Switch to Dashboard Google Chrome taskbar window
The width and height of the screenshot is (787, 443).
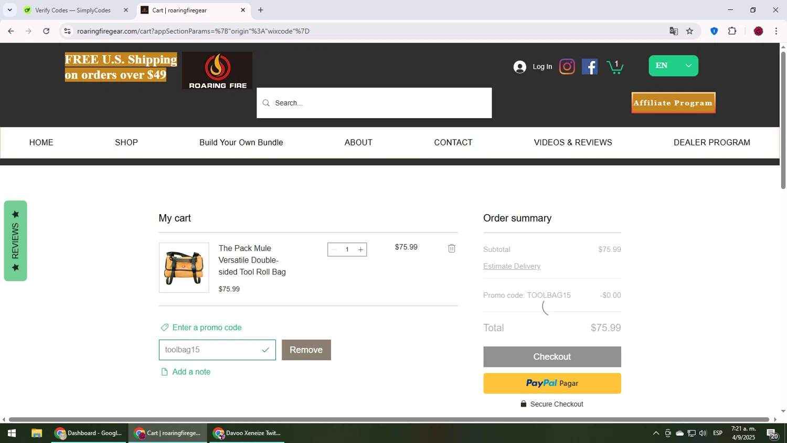(x=89, y=433)
